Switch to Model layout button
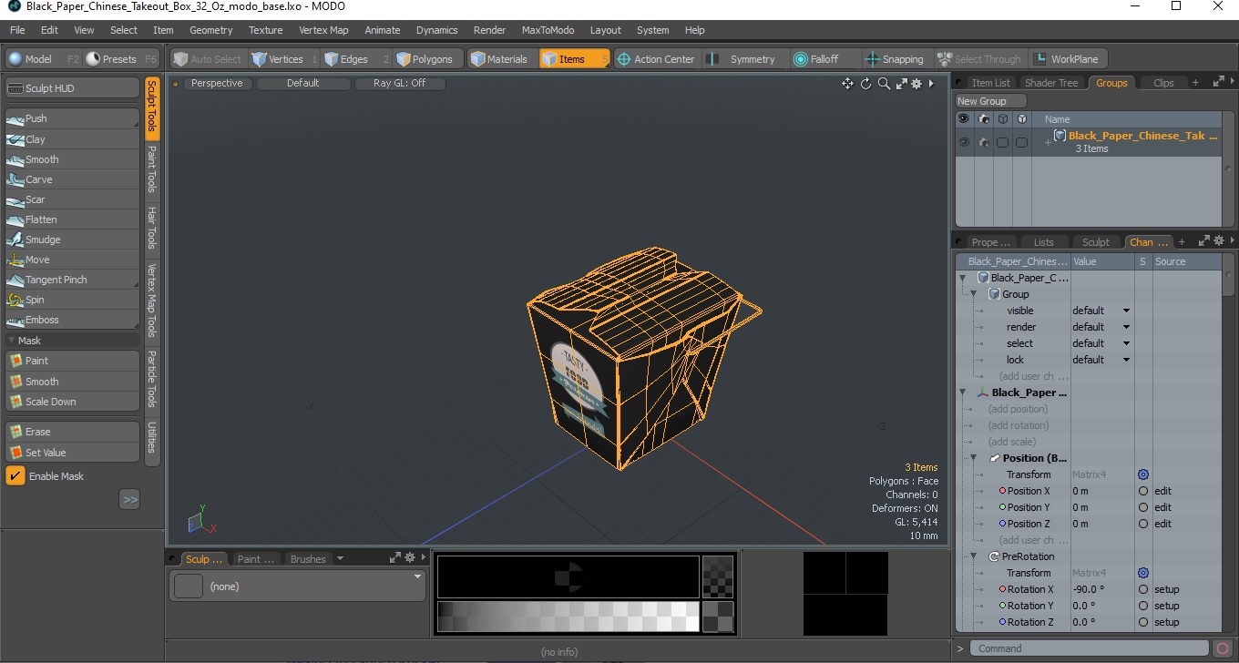1239x663 pixels. click(43, 59)
